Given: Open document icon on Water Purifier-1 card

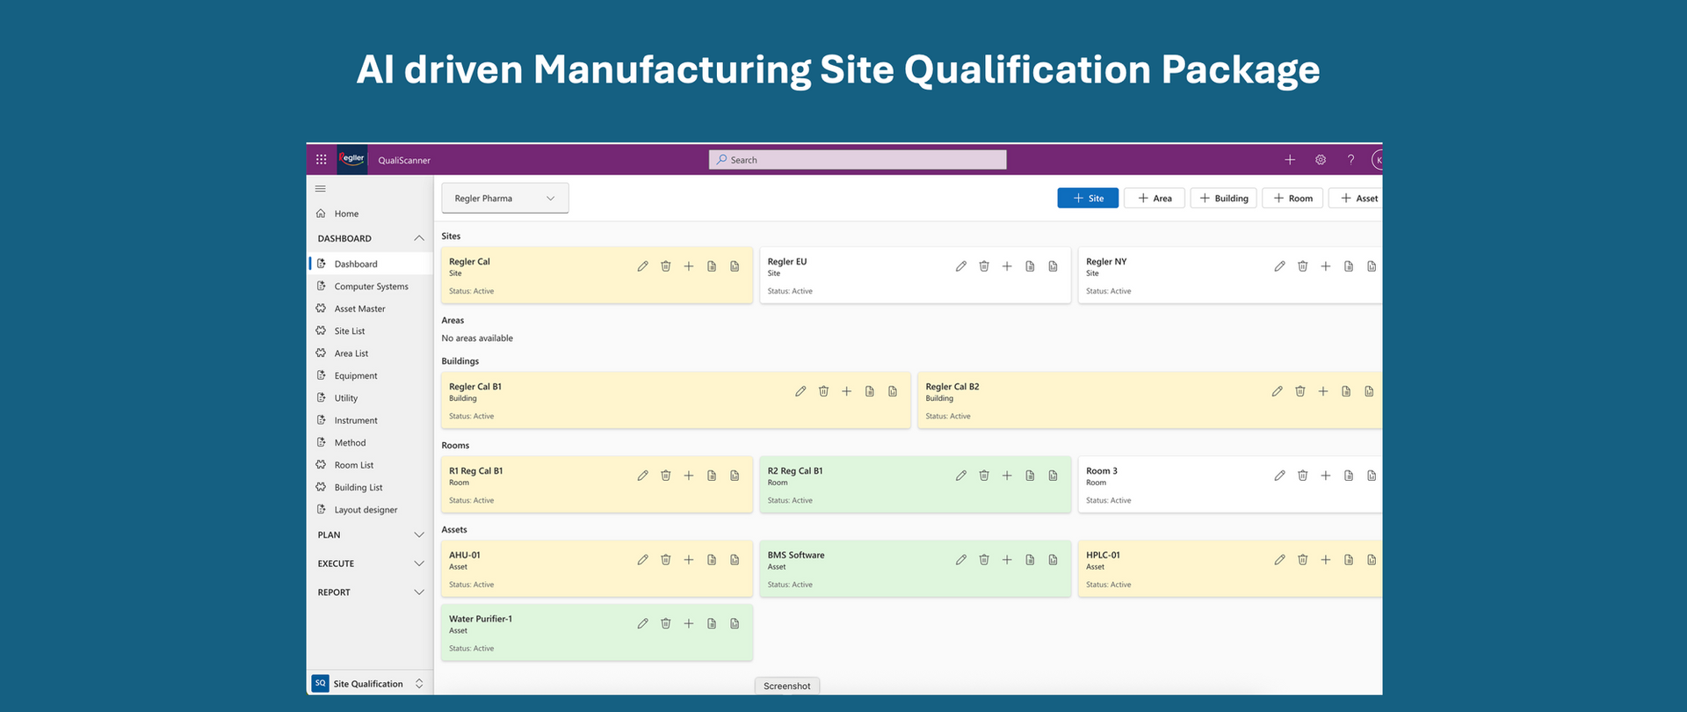Looking at the screenshot, I should click(712, 623).
